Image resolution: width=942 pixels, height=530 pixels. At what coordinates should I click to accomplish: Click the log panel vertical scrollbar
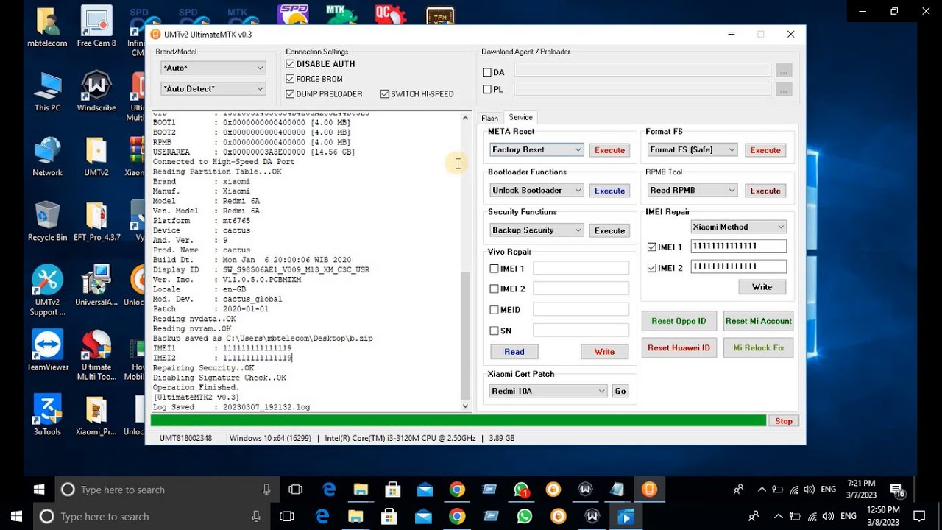tap(465, 261)
